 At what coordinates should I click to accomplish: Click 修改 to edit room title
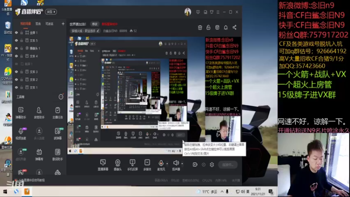click(95, 24)
